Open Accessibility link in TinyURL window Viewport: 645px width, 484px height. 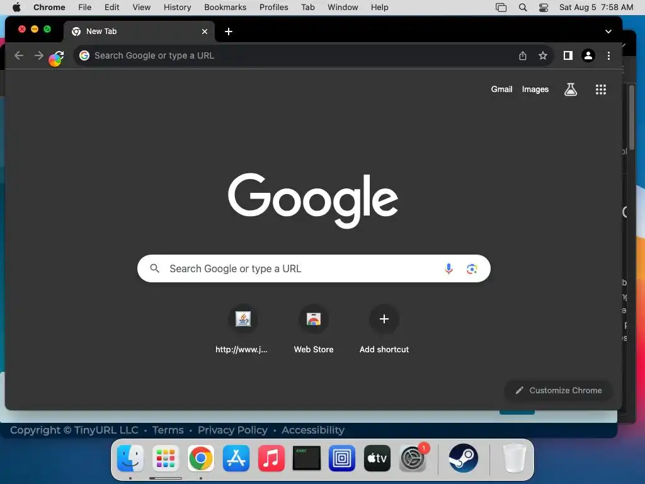[312, 430]
